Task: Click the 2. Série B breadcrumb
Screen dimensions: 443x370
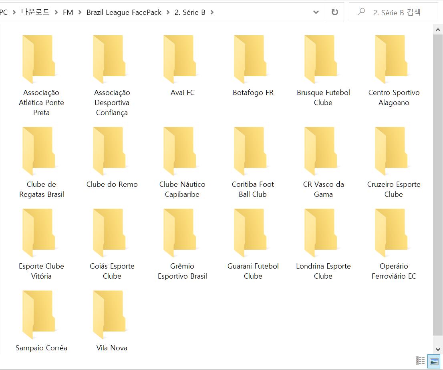Action: (x=190, y=12)
